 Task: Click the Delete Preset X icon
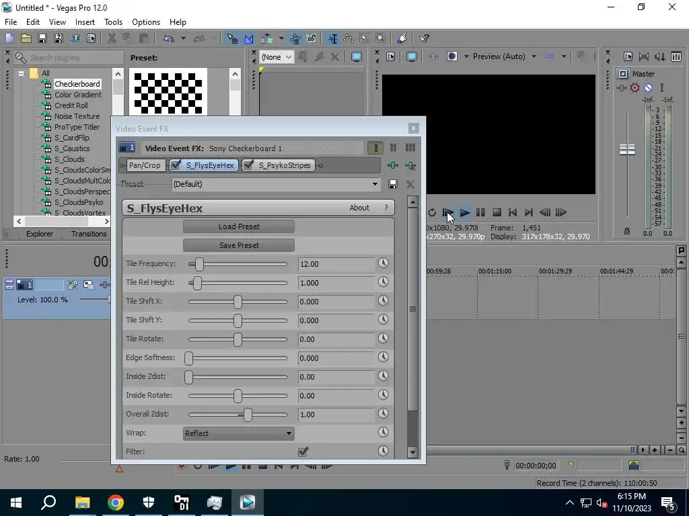[410, 184]
